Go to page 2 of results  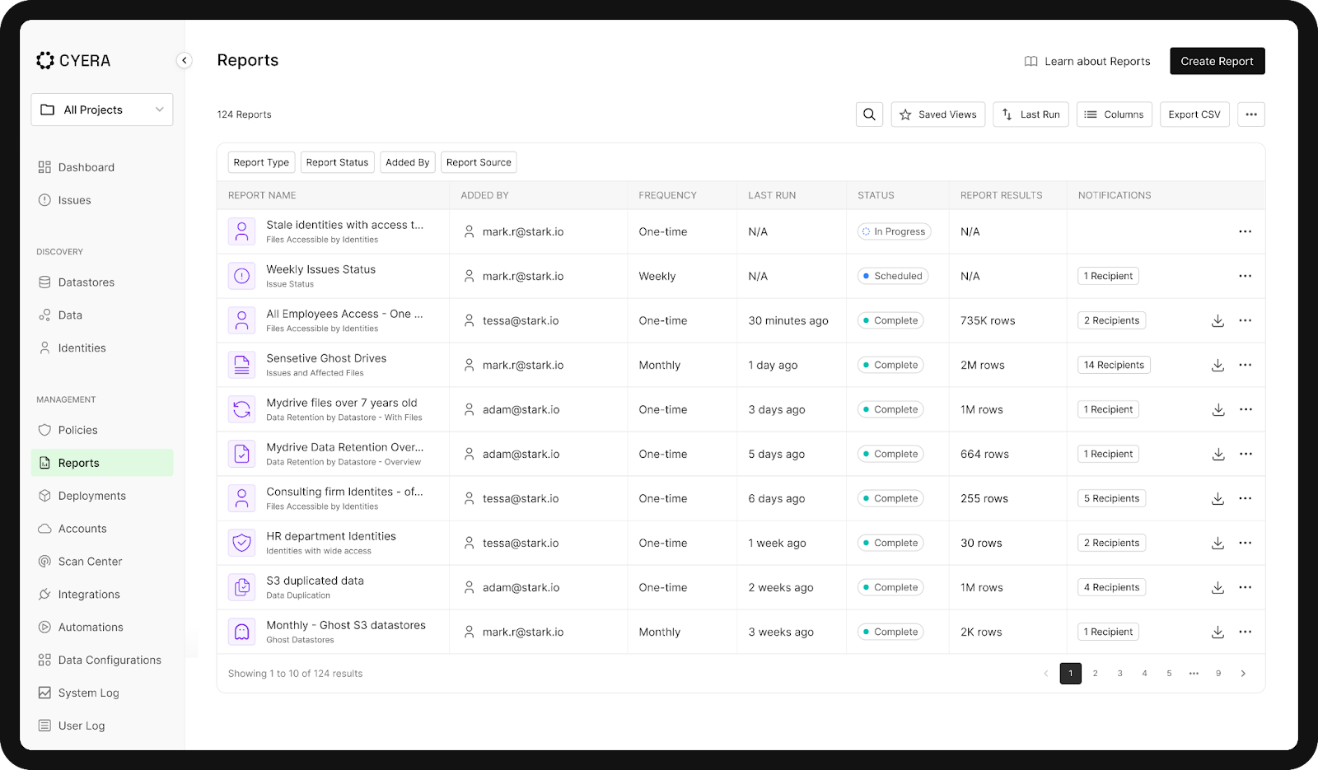pos(1095,673)
